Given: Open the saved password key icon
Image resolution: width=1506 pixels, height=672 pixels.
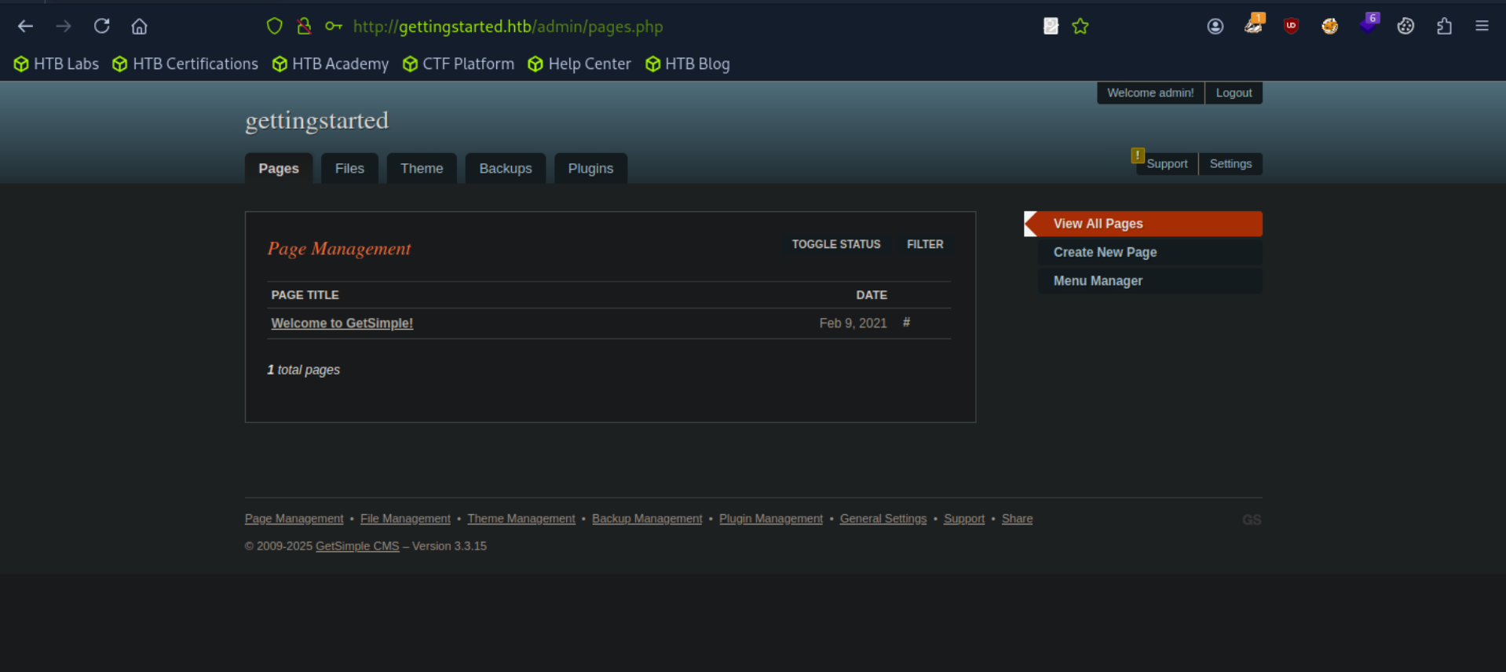Looking at the screenshot, I should tap(334, 26).
